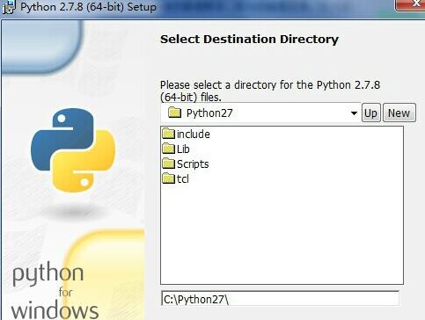The width and height of the screenshot is (425, 320).
Task: Select the include folder icon
Action: 169,134
